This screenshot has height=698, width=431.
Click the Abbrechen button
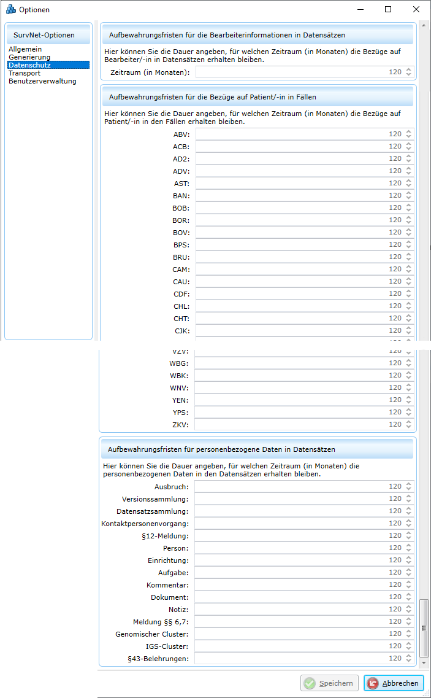tap(394, 683)
